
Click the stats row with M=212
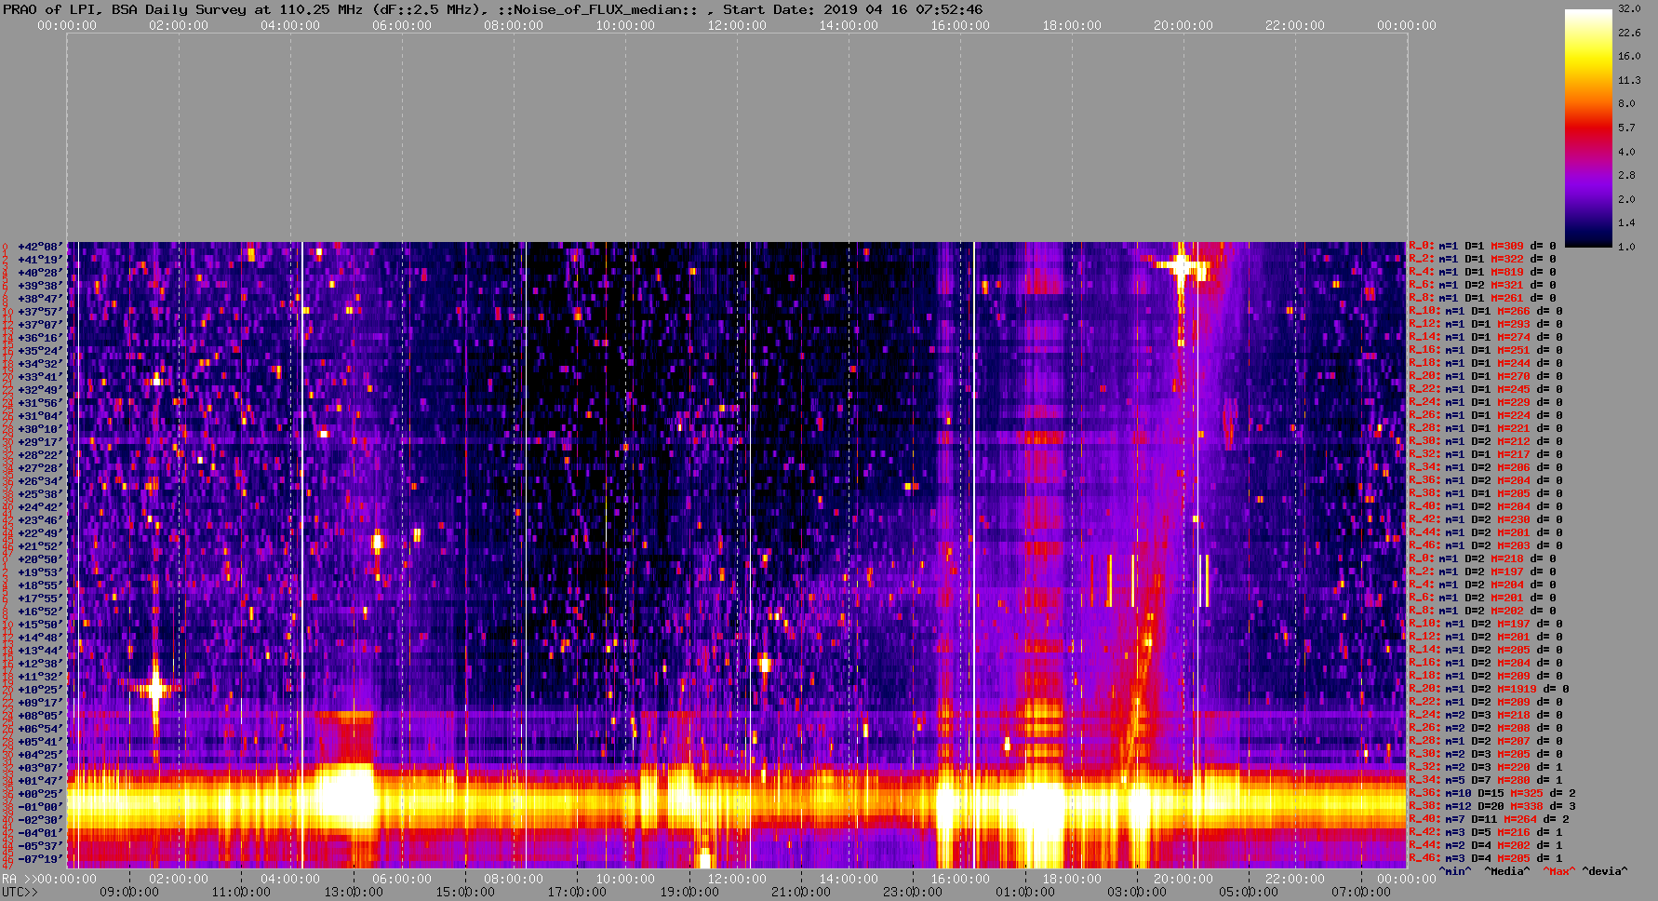[1486, 442]
